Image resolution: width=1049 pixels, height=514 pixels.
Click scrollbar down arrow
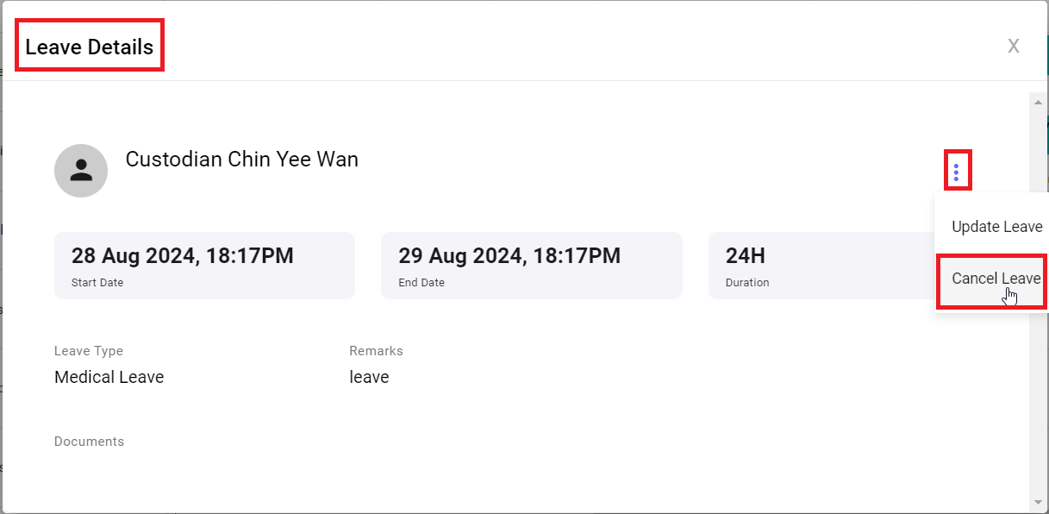point(1038,501)
